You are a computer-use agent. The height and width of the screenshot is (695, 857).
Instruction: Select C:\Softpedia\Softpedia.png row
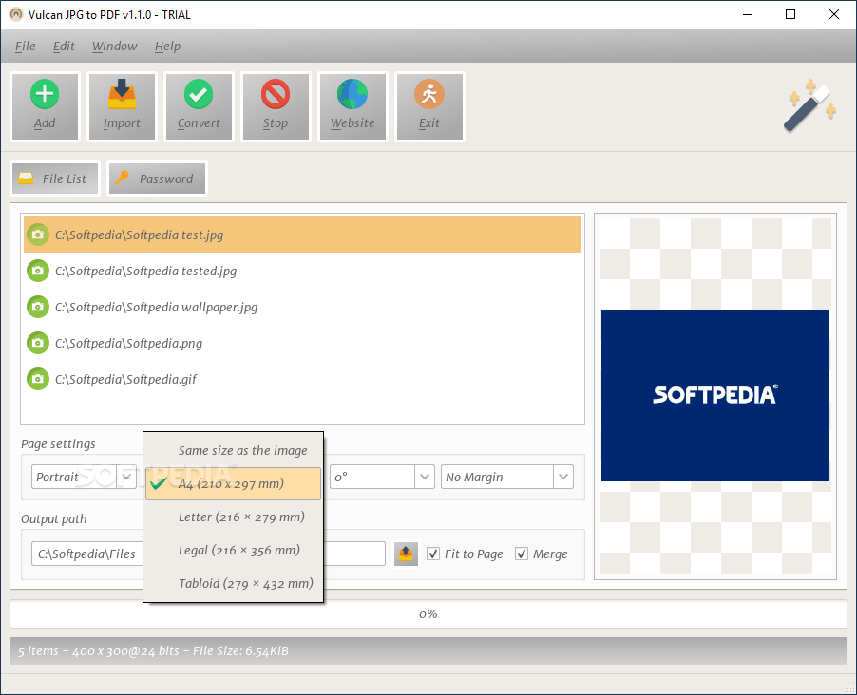[x=302, y=343]
